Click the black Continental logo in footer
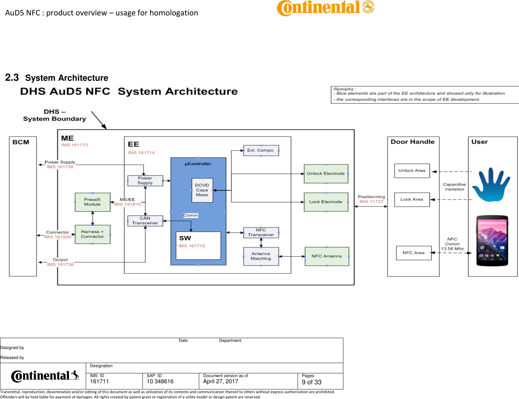This screenshot has height=399, width=519. point(45,376)
